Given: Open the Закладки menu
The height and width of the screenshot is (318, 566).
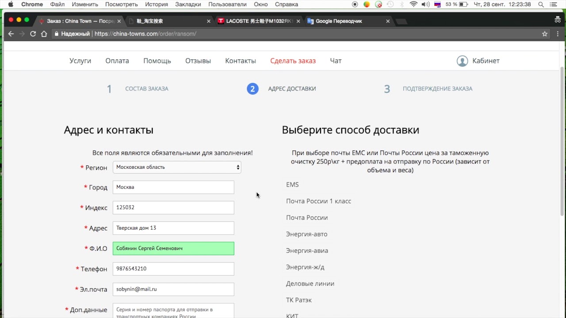Looking at the screenshot, I should point(188,4).
